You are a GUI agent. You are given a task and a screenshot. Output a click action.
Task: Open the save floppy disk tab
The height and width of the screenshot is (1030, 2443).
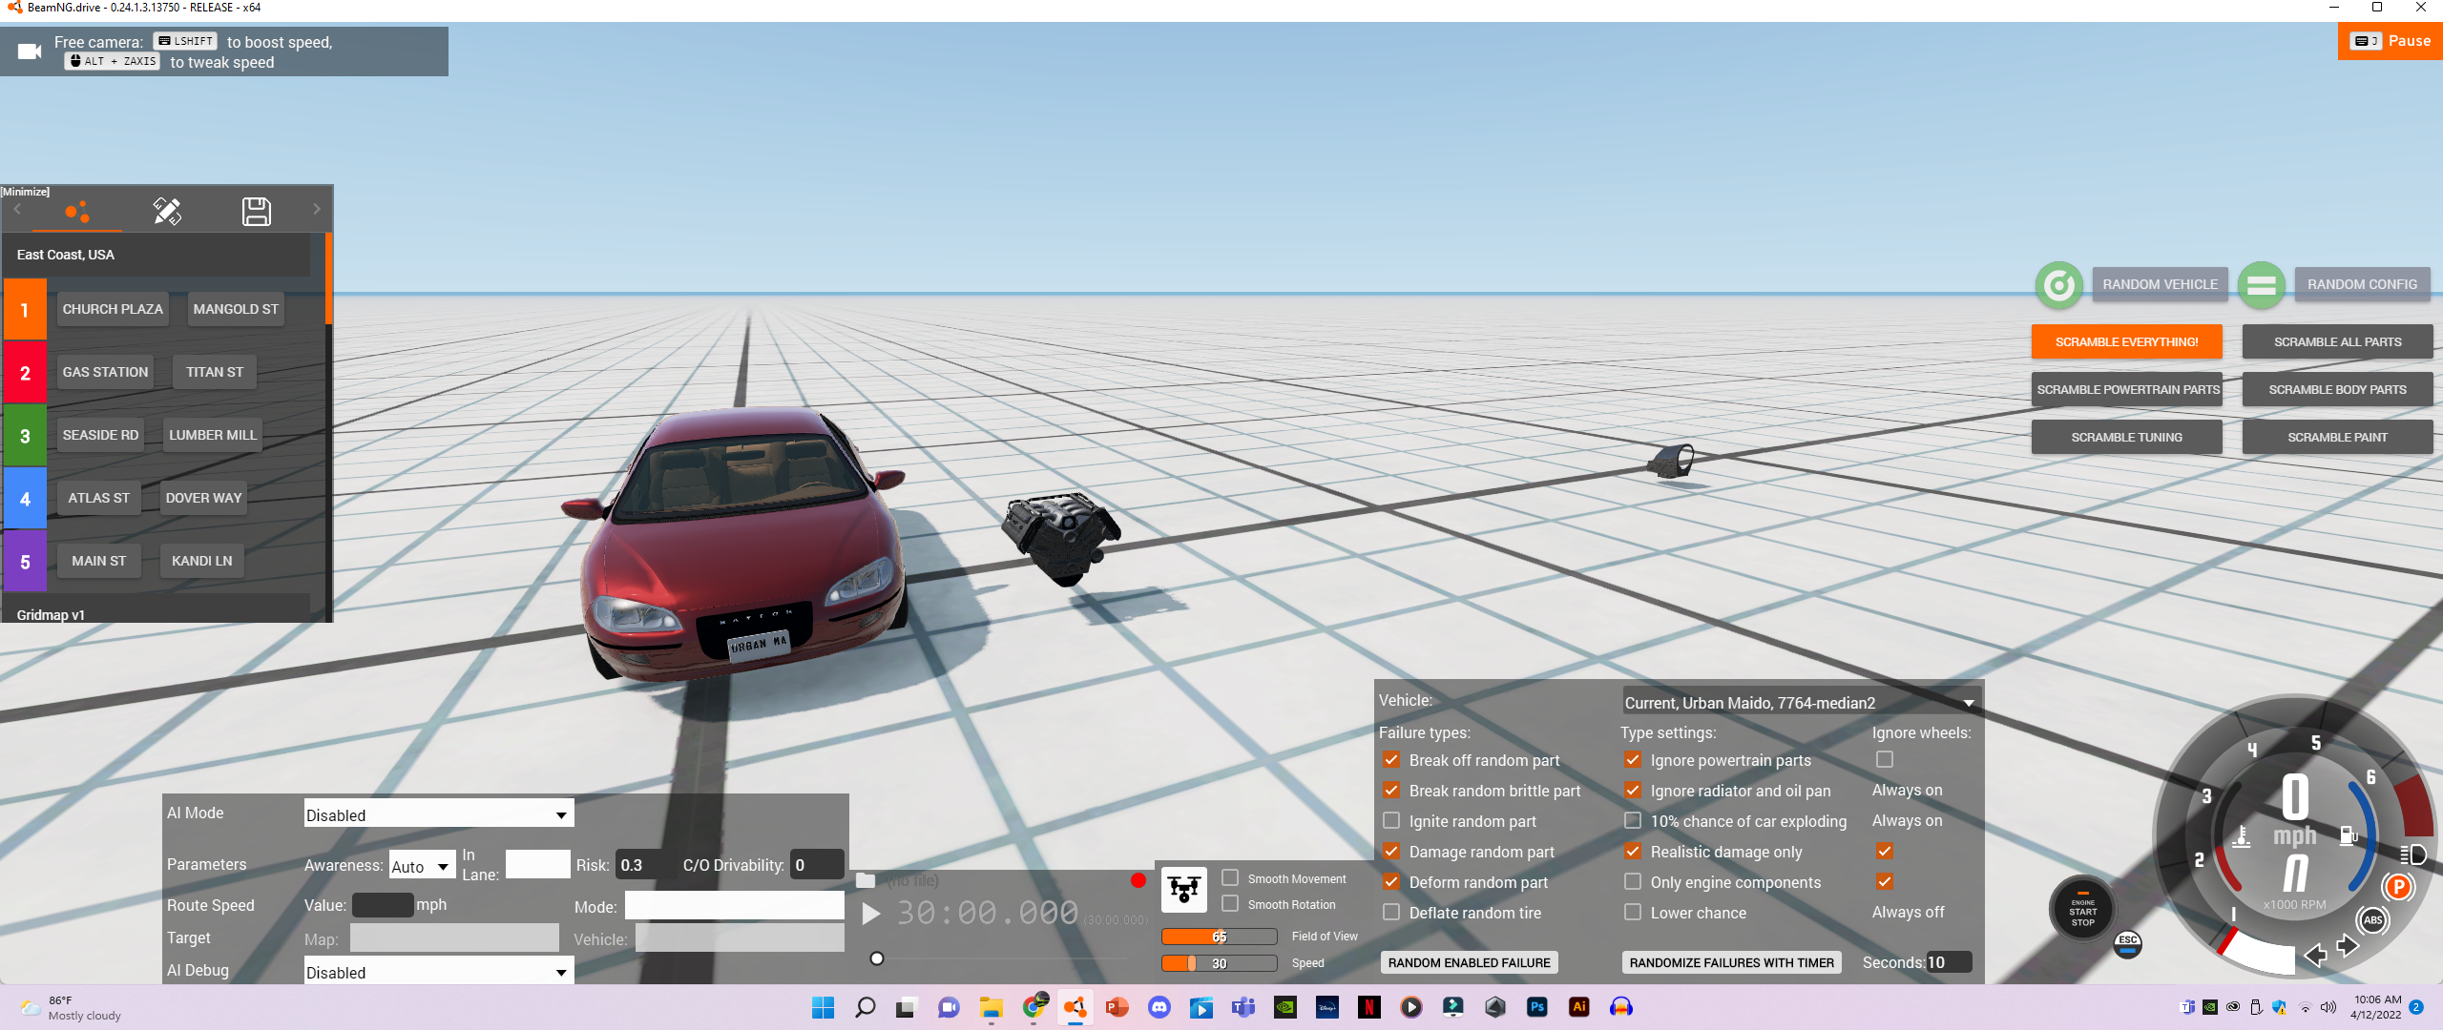pos(256,211)
